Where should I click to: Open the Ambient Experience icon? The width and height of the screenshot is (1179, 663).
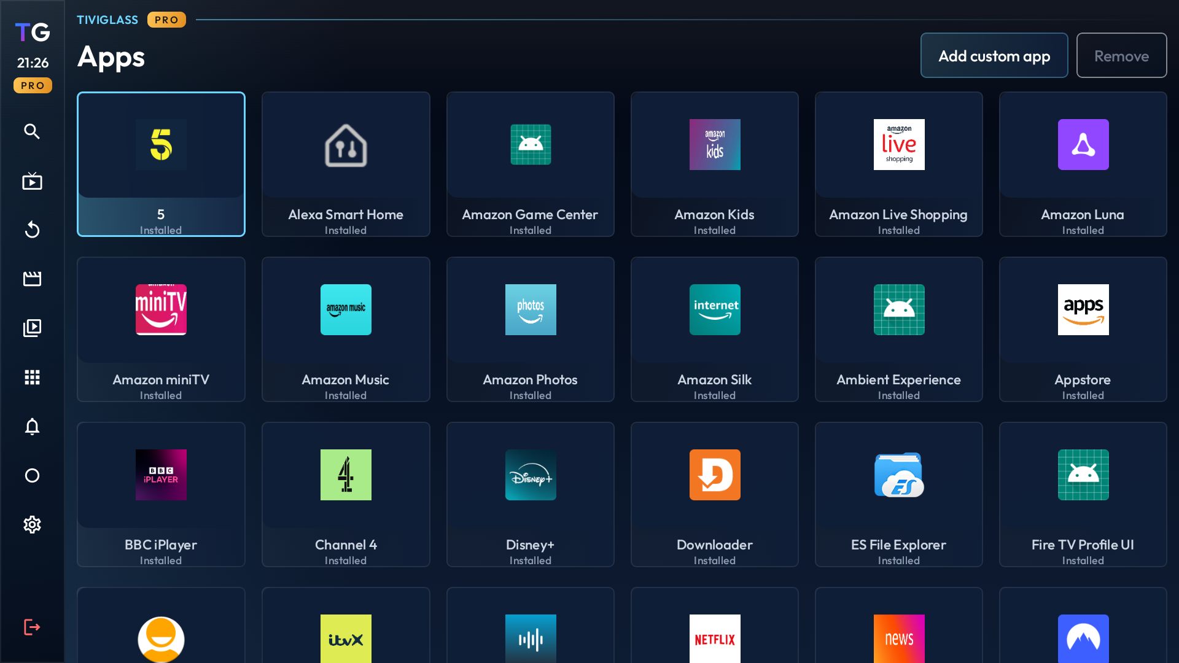pos(899,309)
